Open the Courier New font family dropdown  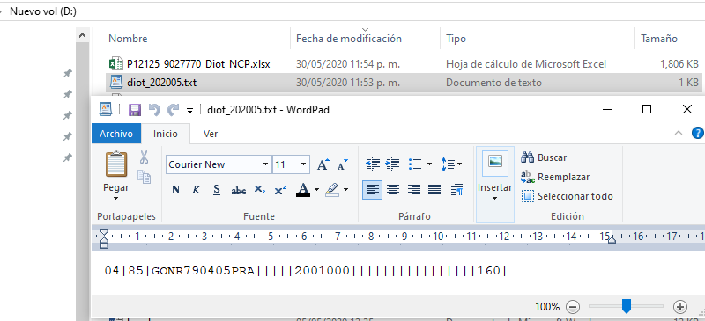click(266, 164)
